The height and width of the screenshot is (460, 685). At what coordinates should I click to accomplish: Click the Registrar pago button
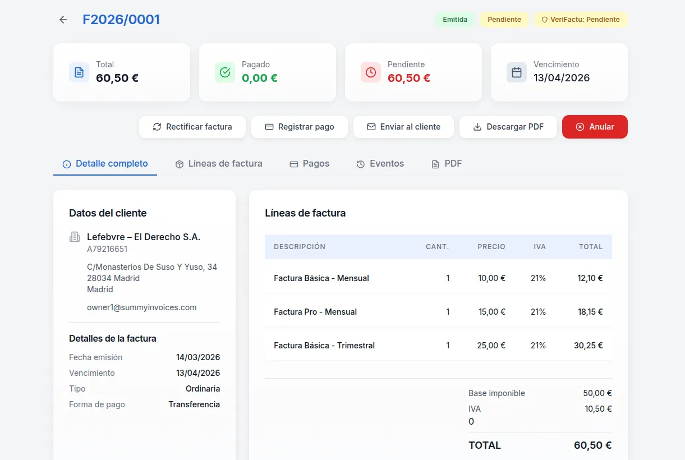[299, 127]
